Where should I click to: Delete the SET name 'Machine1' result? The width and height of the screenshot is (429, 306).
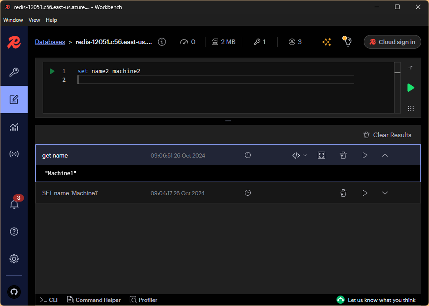coord(343,193)
